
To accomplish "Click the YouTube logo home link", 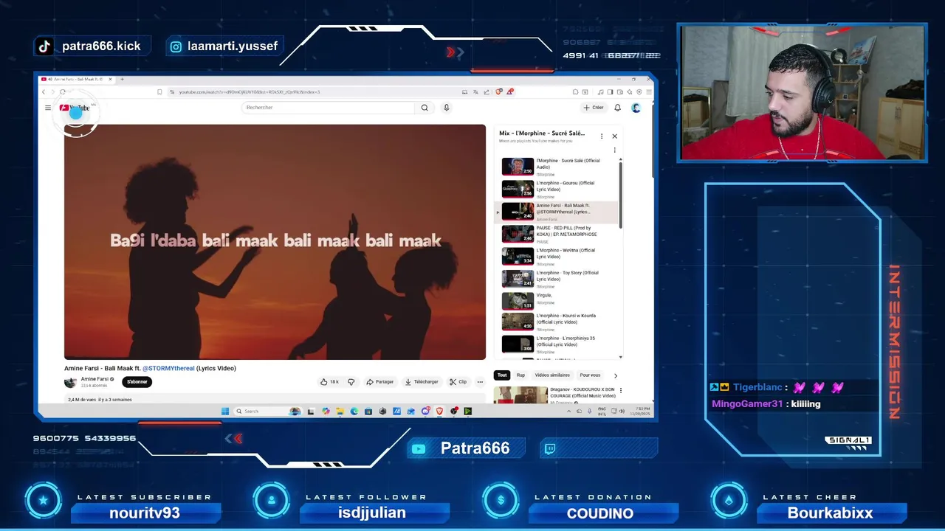I will coord(75,108).
